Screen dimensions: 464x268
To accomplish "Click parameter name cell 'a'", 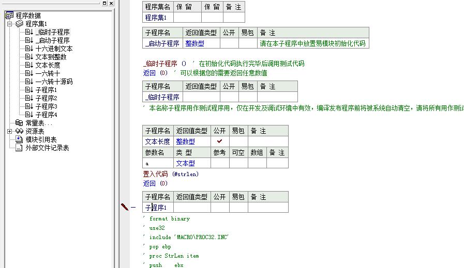I will (x=158, y=163).
